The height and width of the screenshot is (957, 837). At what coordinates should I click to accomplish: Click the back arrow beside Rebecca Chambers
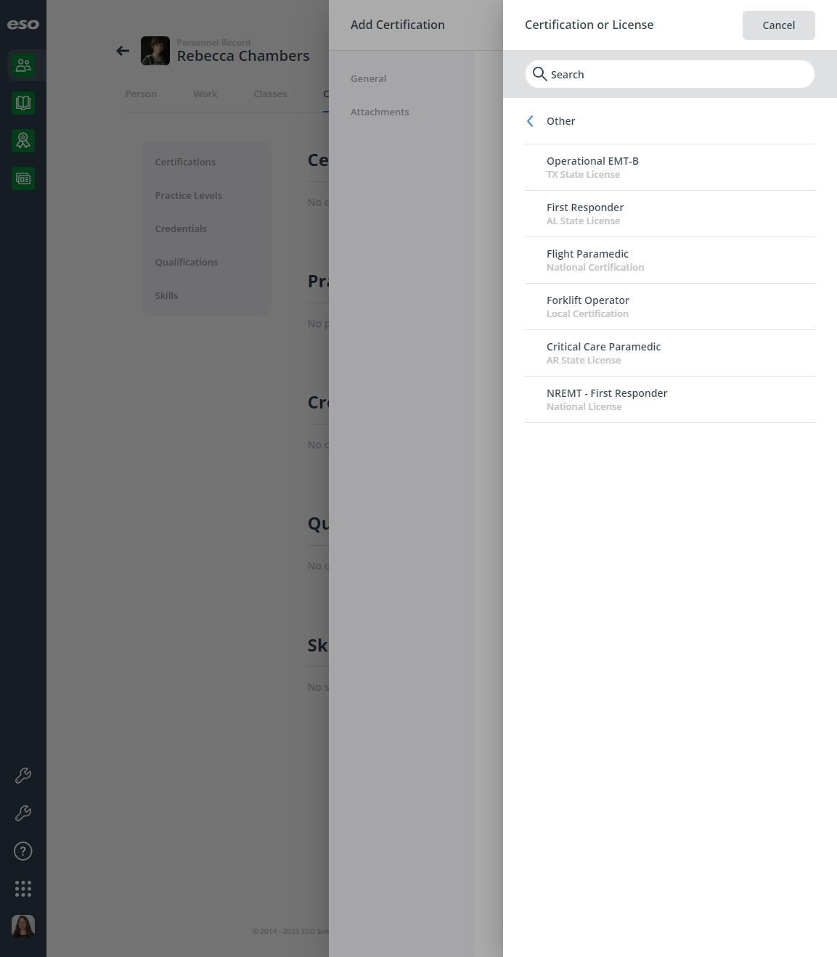click(x=123, y=51)
